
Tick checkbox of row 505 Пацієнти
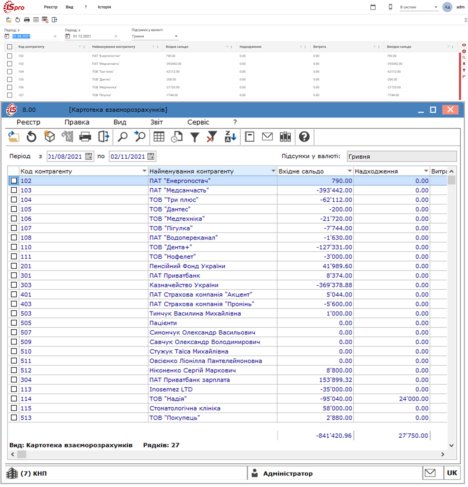[x=14, y=323]
